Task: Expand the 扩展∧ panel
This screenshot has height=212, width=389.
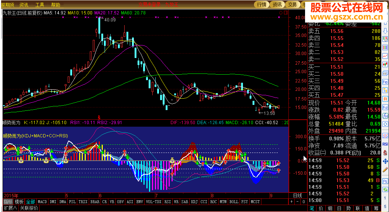Action: (10, 208)
